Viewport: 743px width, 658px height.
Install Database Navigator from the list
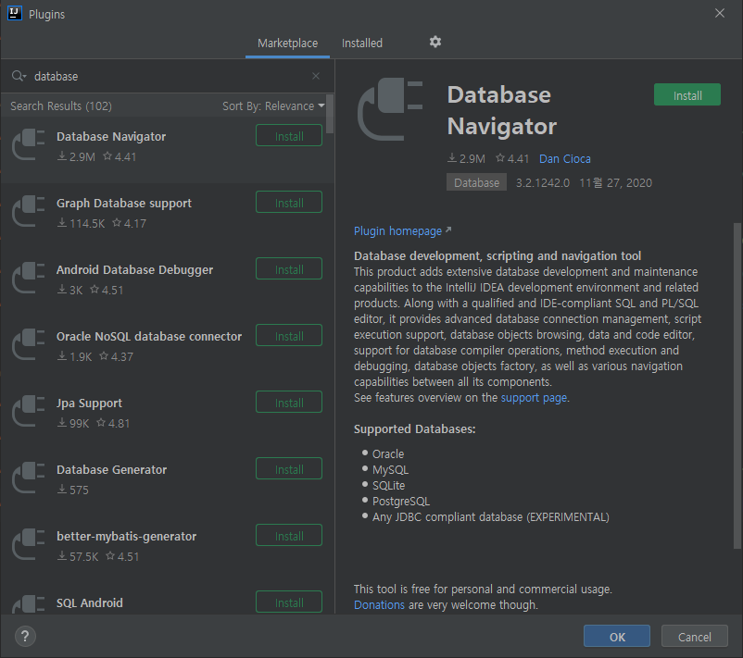click(x=289, y=136)
